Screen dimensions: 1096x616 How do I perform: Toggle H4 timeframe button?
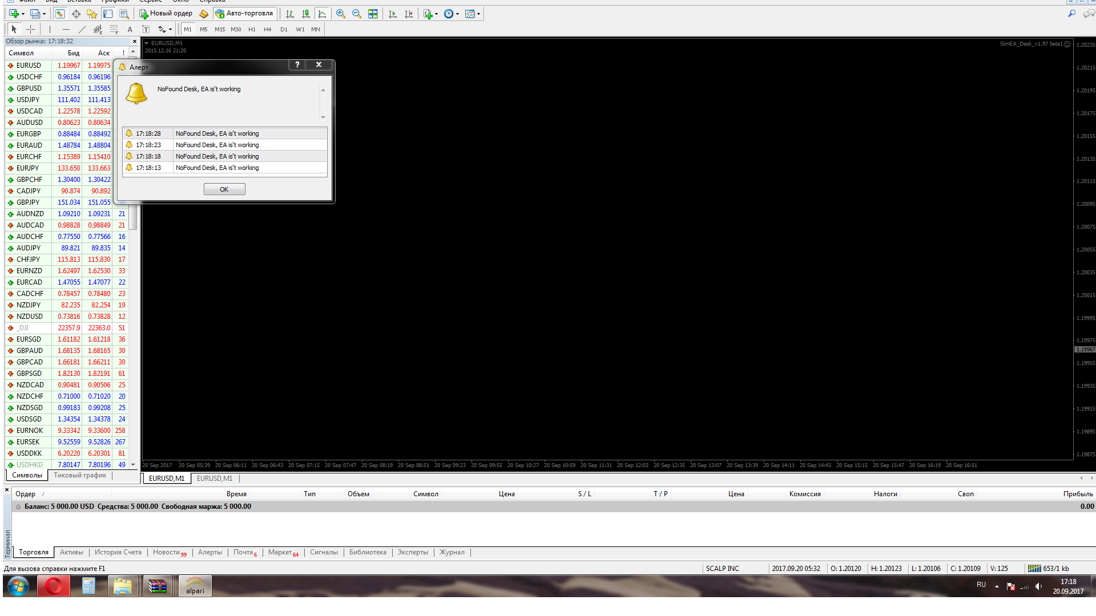pos(268,29)
